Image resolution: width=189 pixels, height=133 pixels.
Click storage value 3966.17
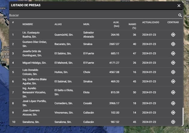(x=114, y=103)
